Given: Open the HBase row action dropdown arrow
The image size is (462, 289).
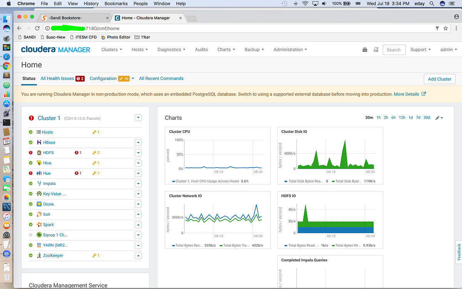Looking at the screenshot, I should 138,142.
